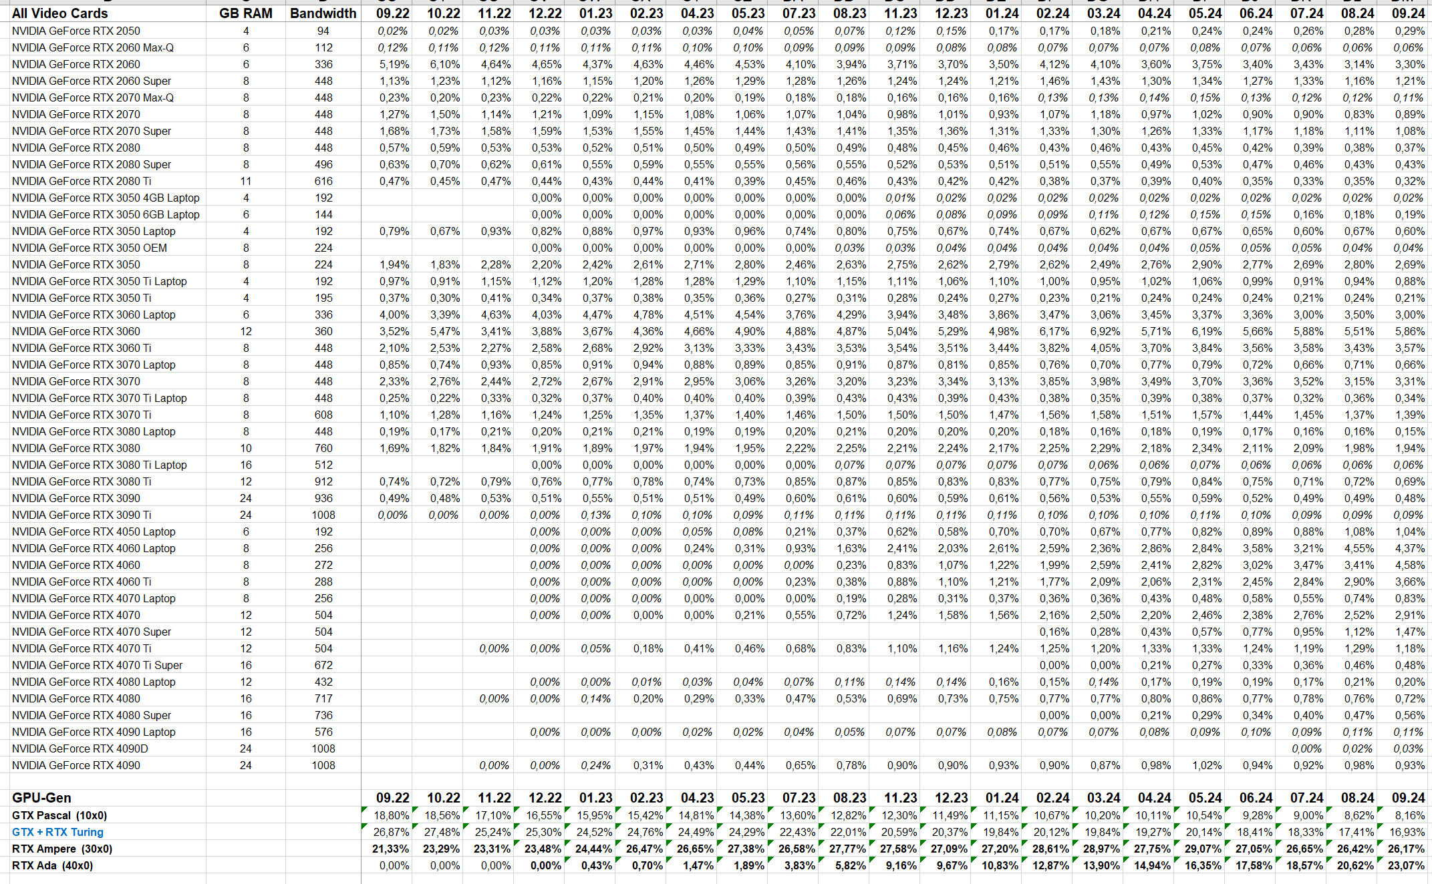Click the 'GTX Pascal (10x0)' row label
1432x884 pixels.
click(x=59, y=815)
